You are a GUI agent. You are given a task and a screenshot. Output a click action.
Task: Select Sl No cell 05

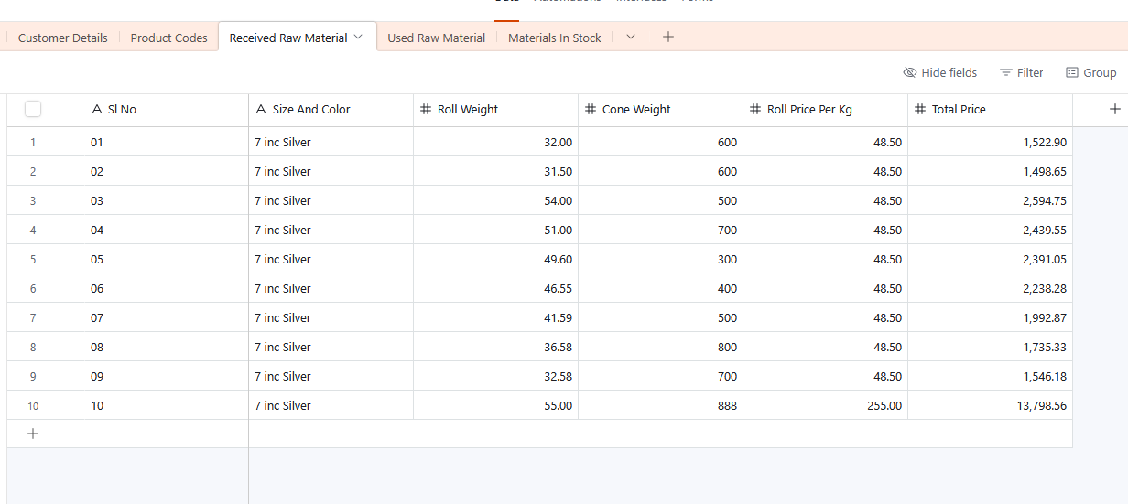(x=165, y=259)
